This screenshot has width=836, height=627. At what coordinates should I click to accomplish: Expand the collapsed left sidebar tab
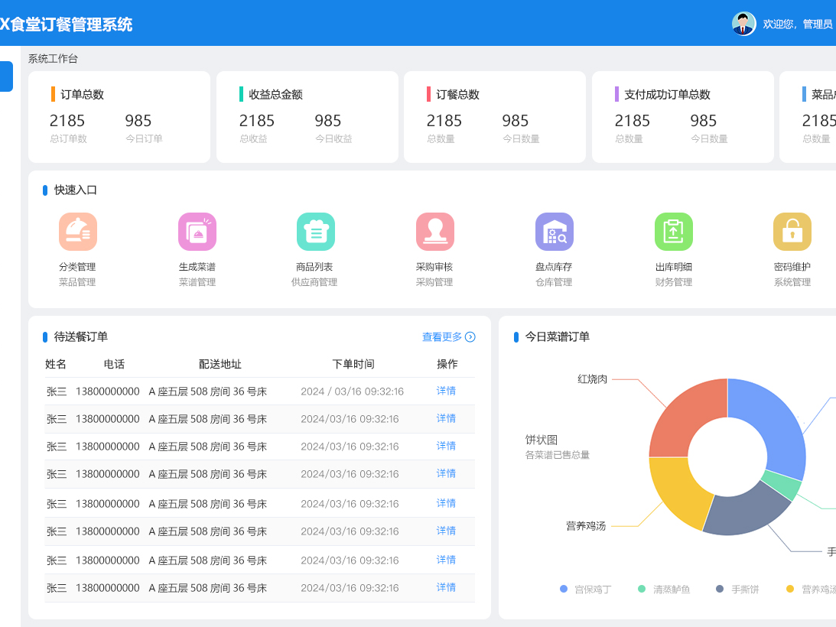pyautogui.click(x=5, y=76)
